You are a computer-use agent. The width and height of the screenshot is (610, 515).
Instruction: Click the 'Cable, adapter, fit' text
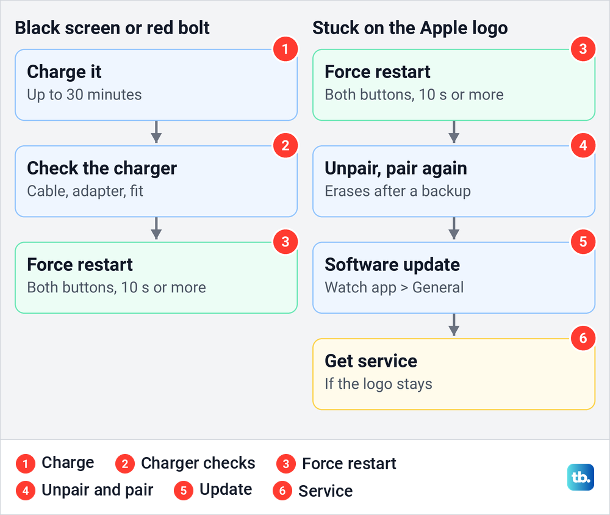point(85,191)
